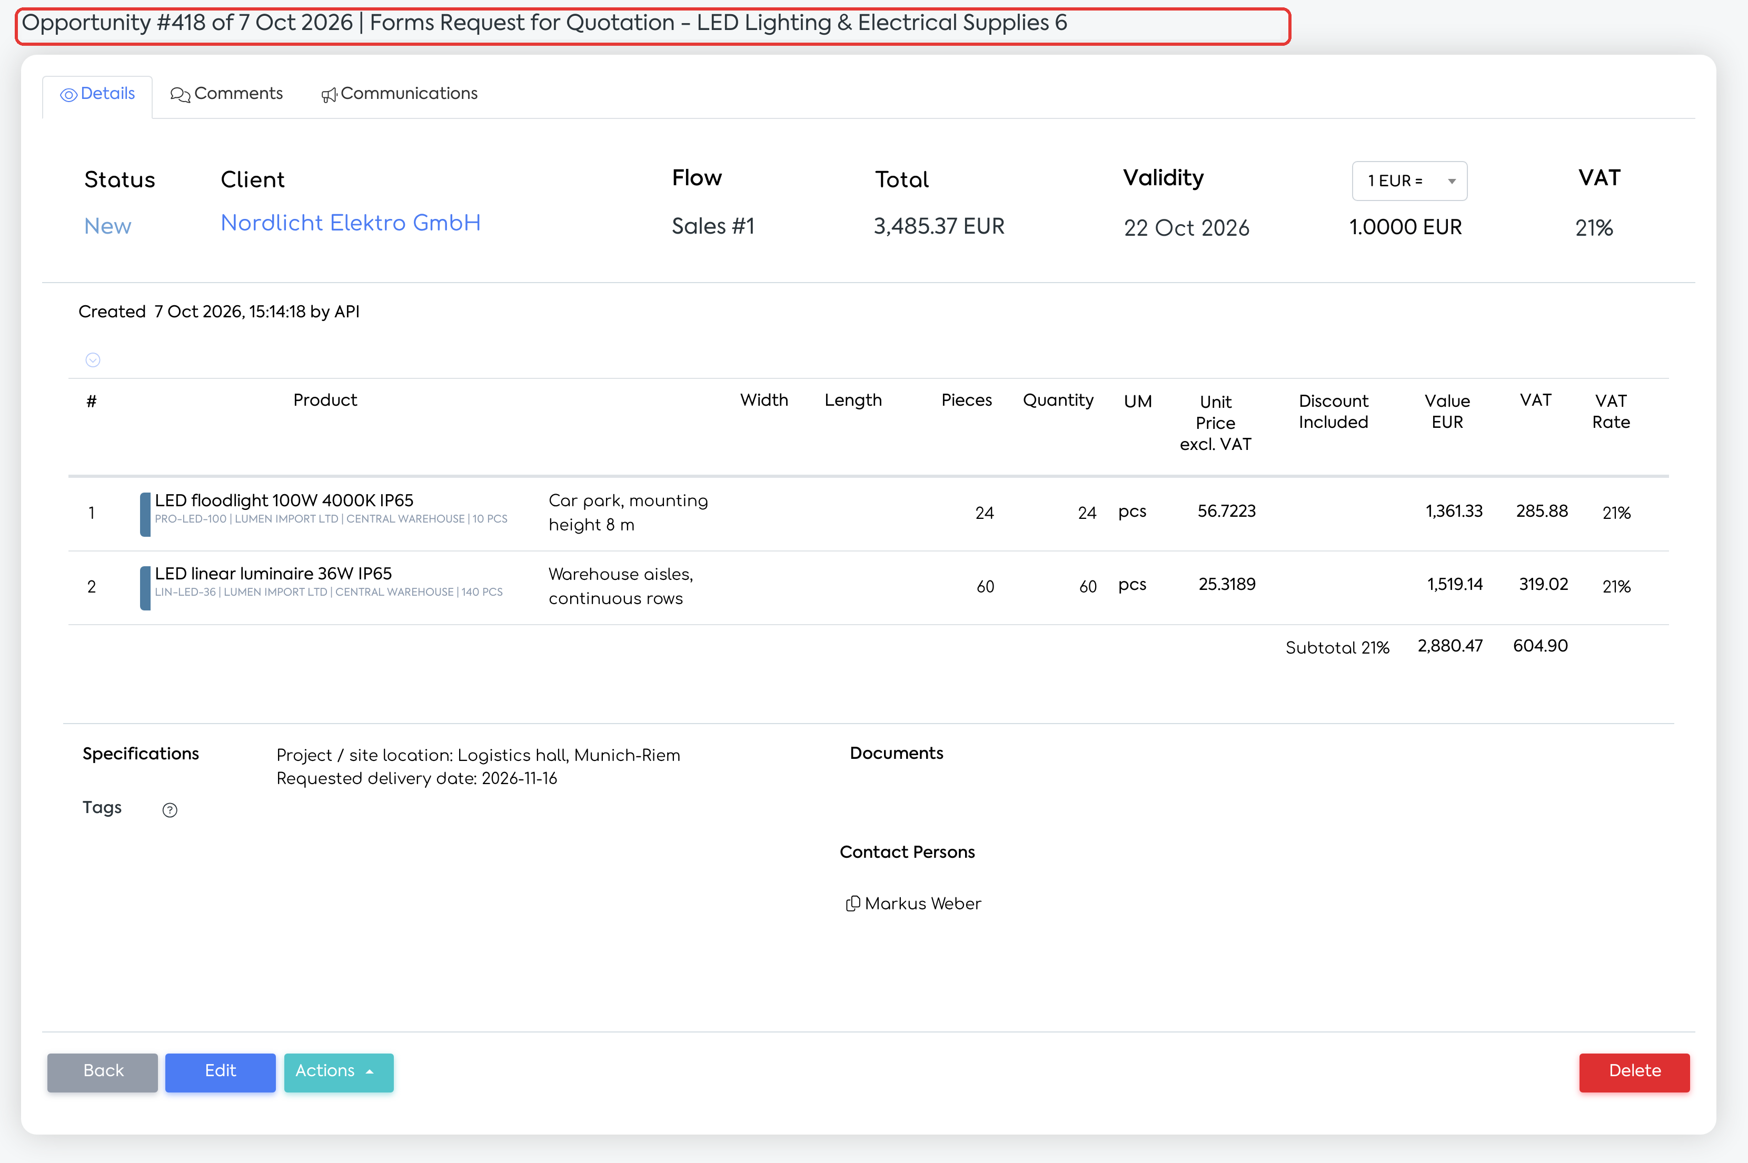Click the Requested delivery date specification text
Image resolution: width=1748 pixels, height=1163 pixels.
pyautogui.click(x=416, y=779)
